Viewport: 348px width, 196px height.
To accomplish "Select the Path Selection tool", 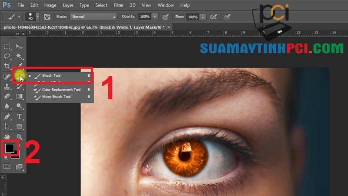I will click(7, 126).
